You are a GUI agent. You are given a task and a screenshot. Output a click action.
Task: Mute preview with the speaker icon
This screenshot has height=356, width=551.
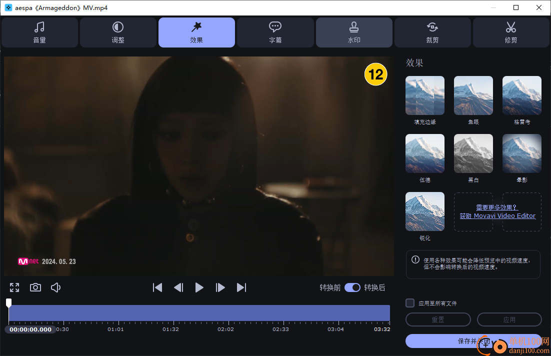click(x=56, y=287)
